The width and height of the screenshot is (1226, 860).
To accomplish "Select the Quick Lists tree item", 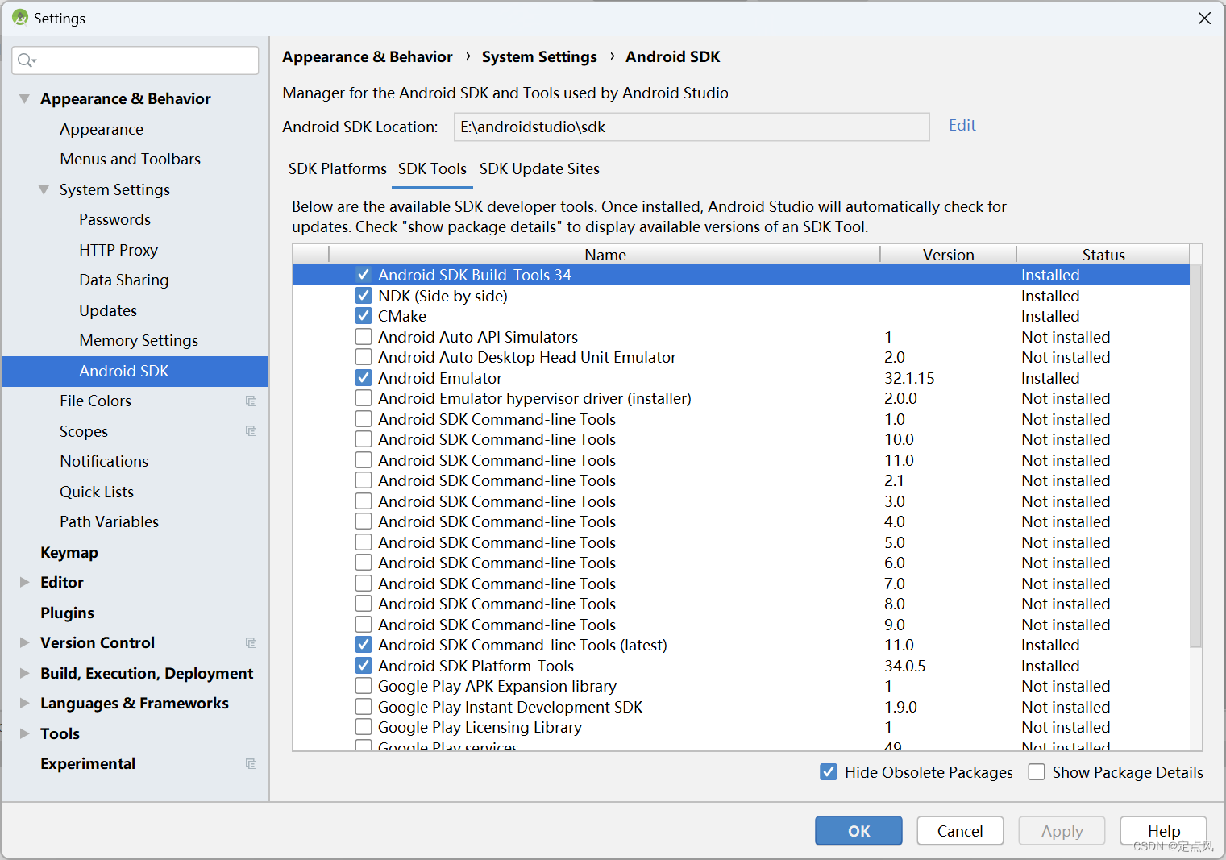I will point(97,492).
